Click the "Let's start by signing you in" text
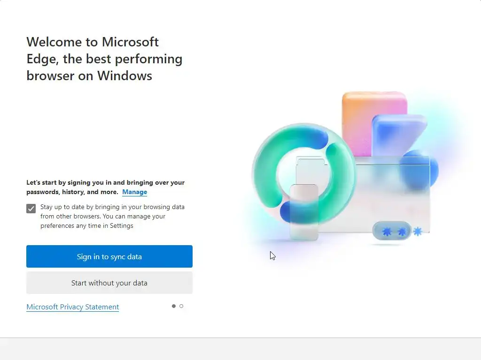 pyautogui.click(x=105, y=182)
